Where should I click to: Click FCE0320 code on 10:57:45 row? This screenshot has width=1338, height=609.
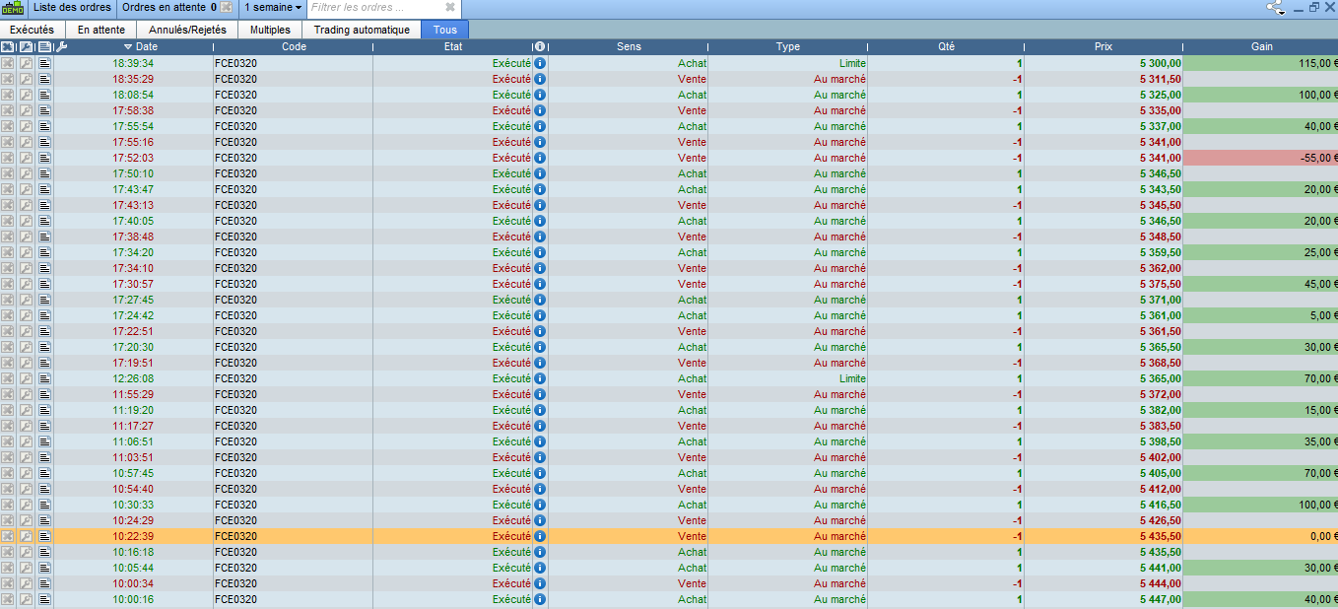coord(235,473)
